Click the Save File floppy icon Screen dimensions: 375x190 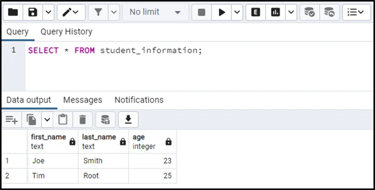(33, 12)
